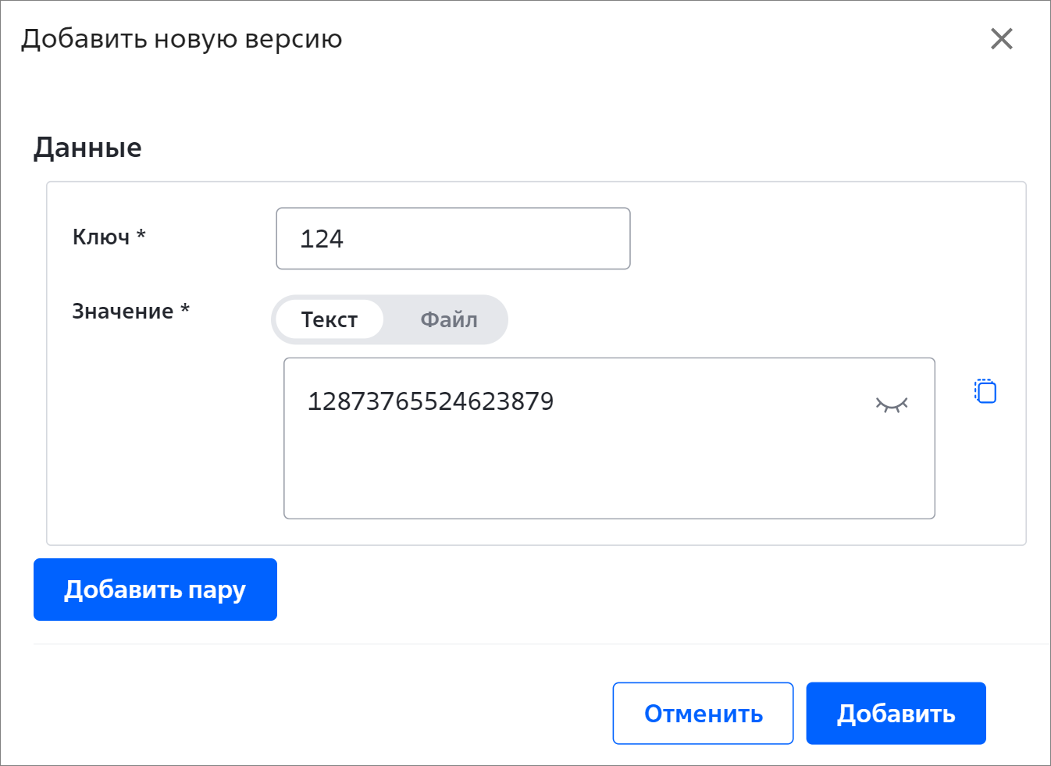Place cursor after 124 in key field
This screenshot has height=766, width=1051.
tap(344, 239)
